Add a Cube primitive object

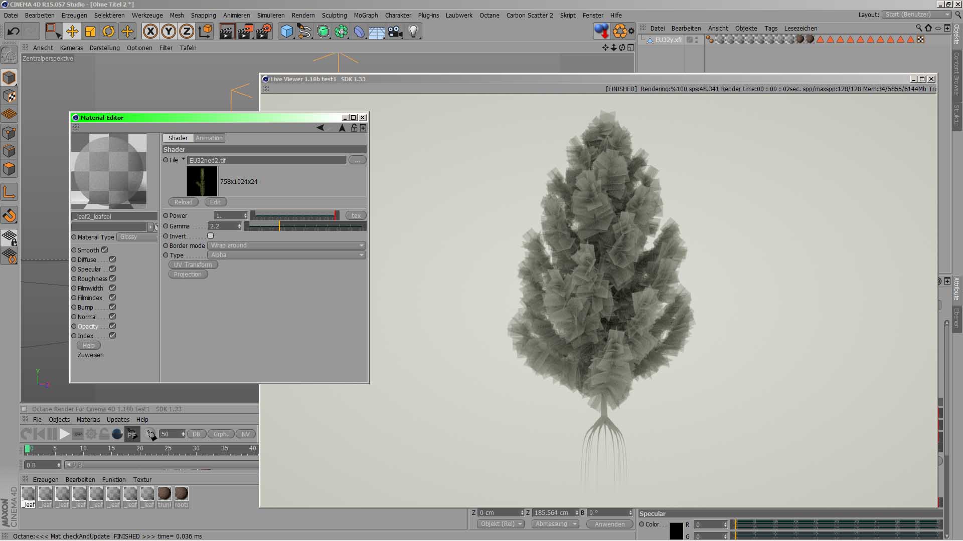pyautogui.click(x=286, y=32)
